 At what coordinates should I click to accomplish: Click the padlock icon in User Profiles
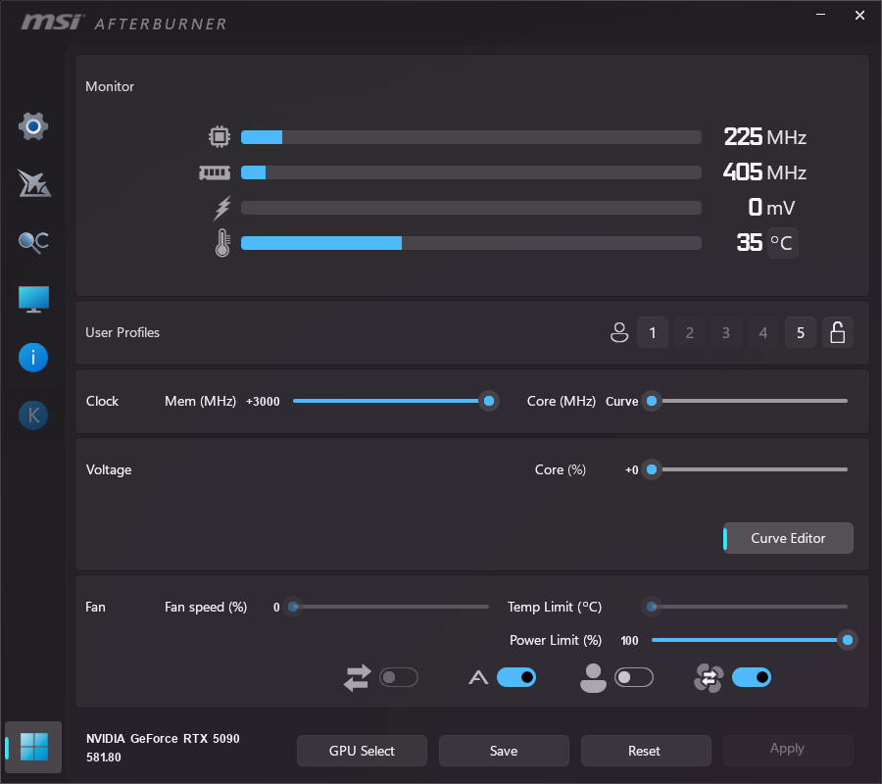[837, 333]
